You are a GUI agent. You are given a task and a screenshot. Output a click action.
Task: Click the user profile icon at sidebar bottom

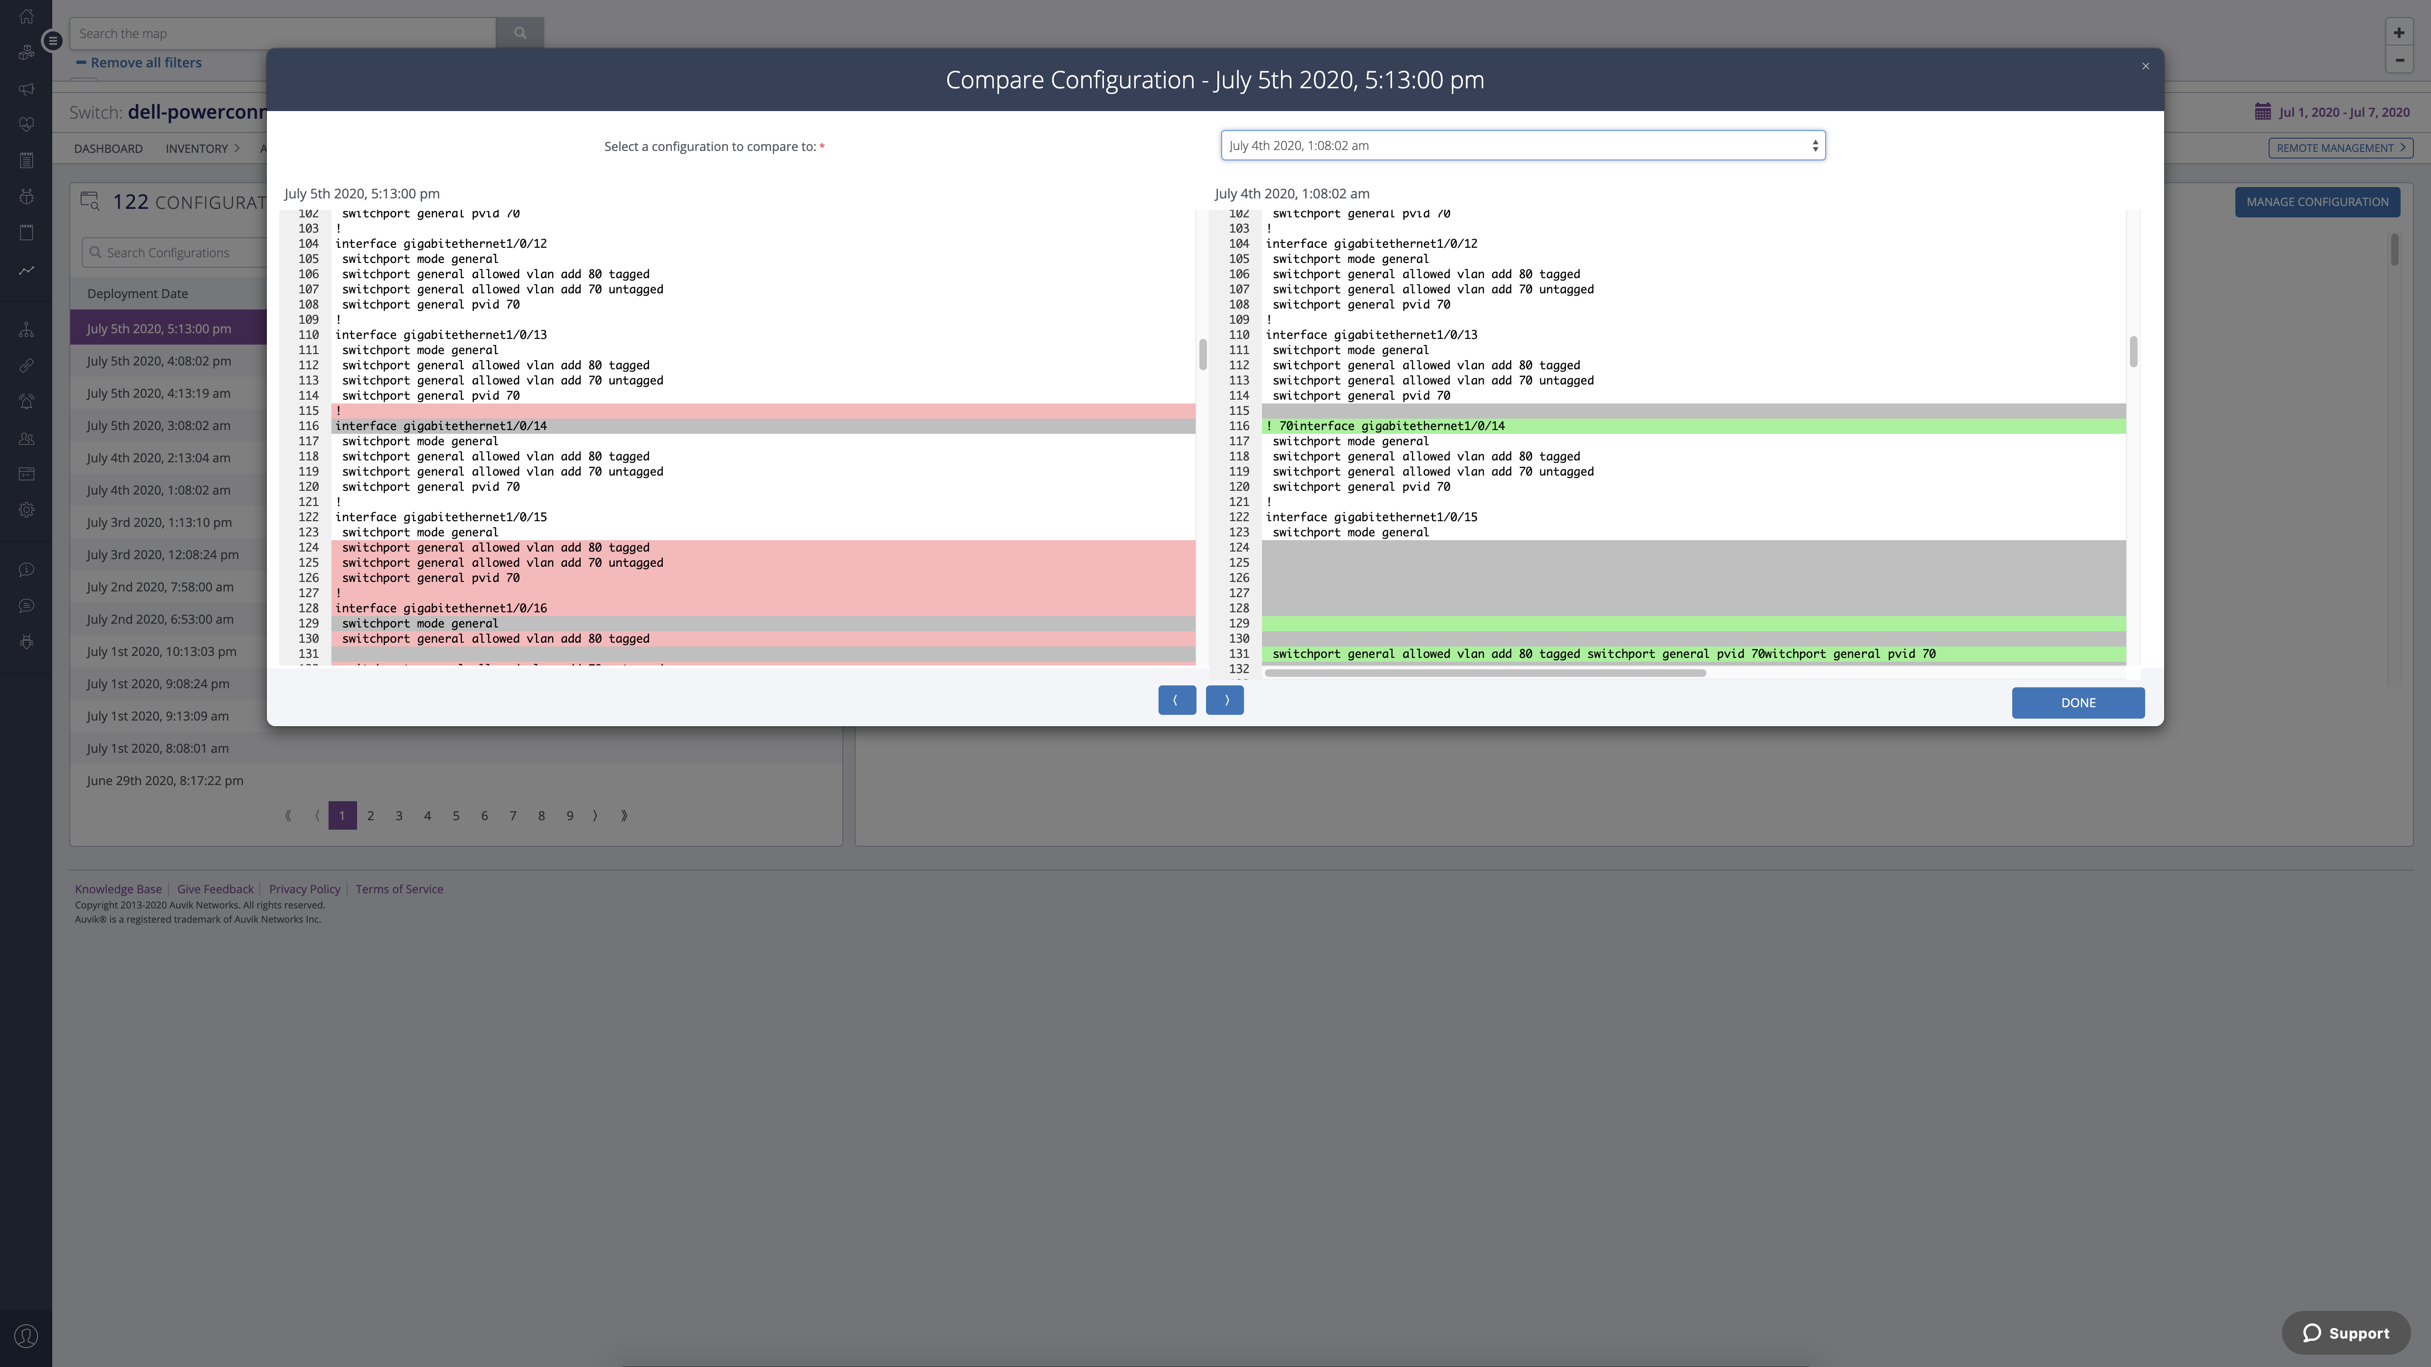pos(27,1336)
